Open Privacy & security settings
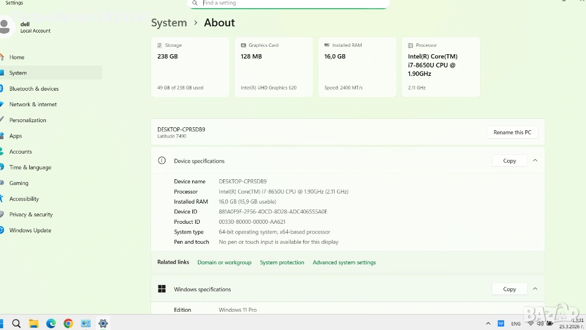 pyautogui.click(x=31, y=215)
